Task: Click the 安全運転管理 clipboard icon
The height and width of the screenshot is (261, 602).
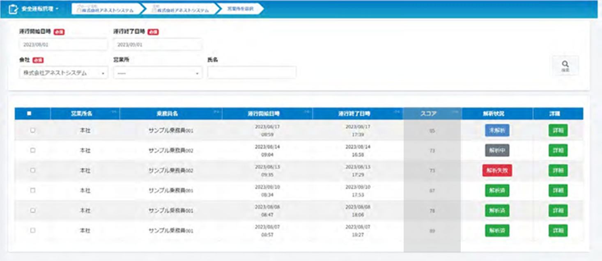Action: (13, 9)
